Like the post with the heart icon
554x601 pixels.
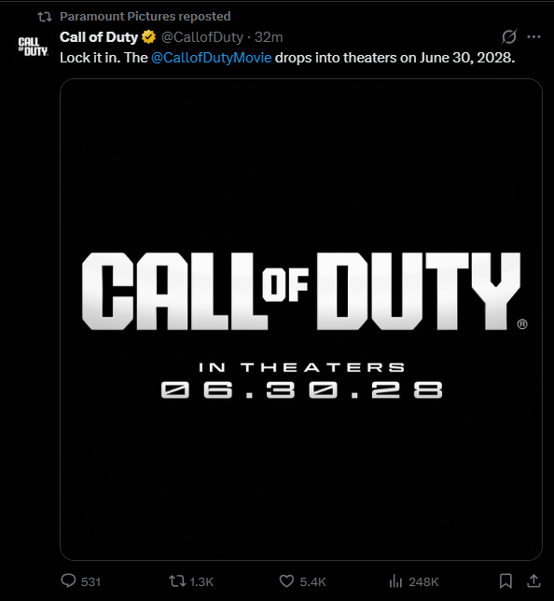pos(286,581)
